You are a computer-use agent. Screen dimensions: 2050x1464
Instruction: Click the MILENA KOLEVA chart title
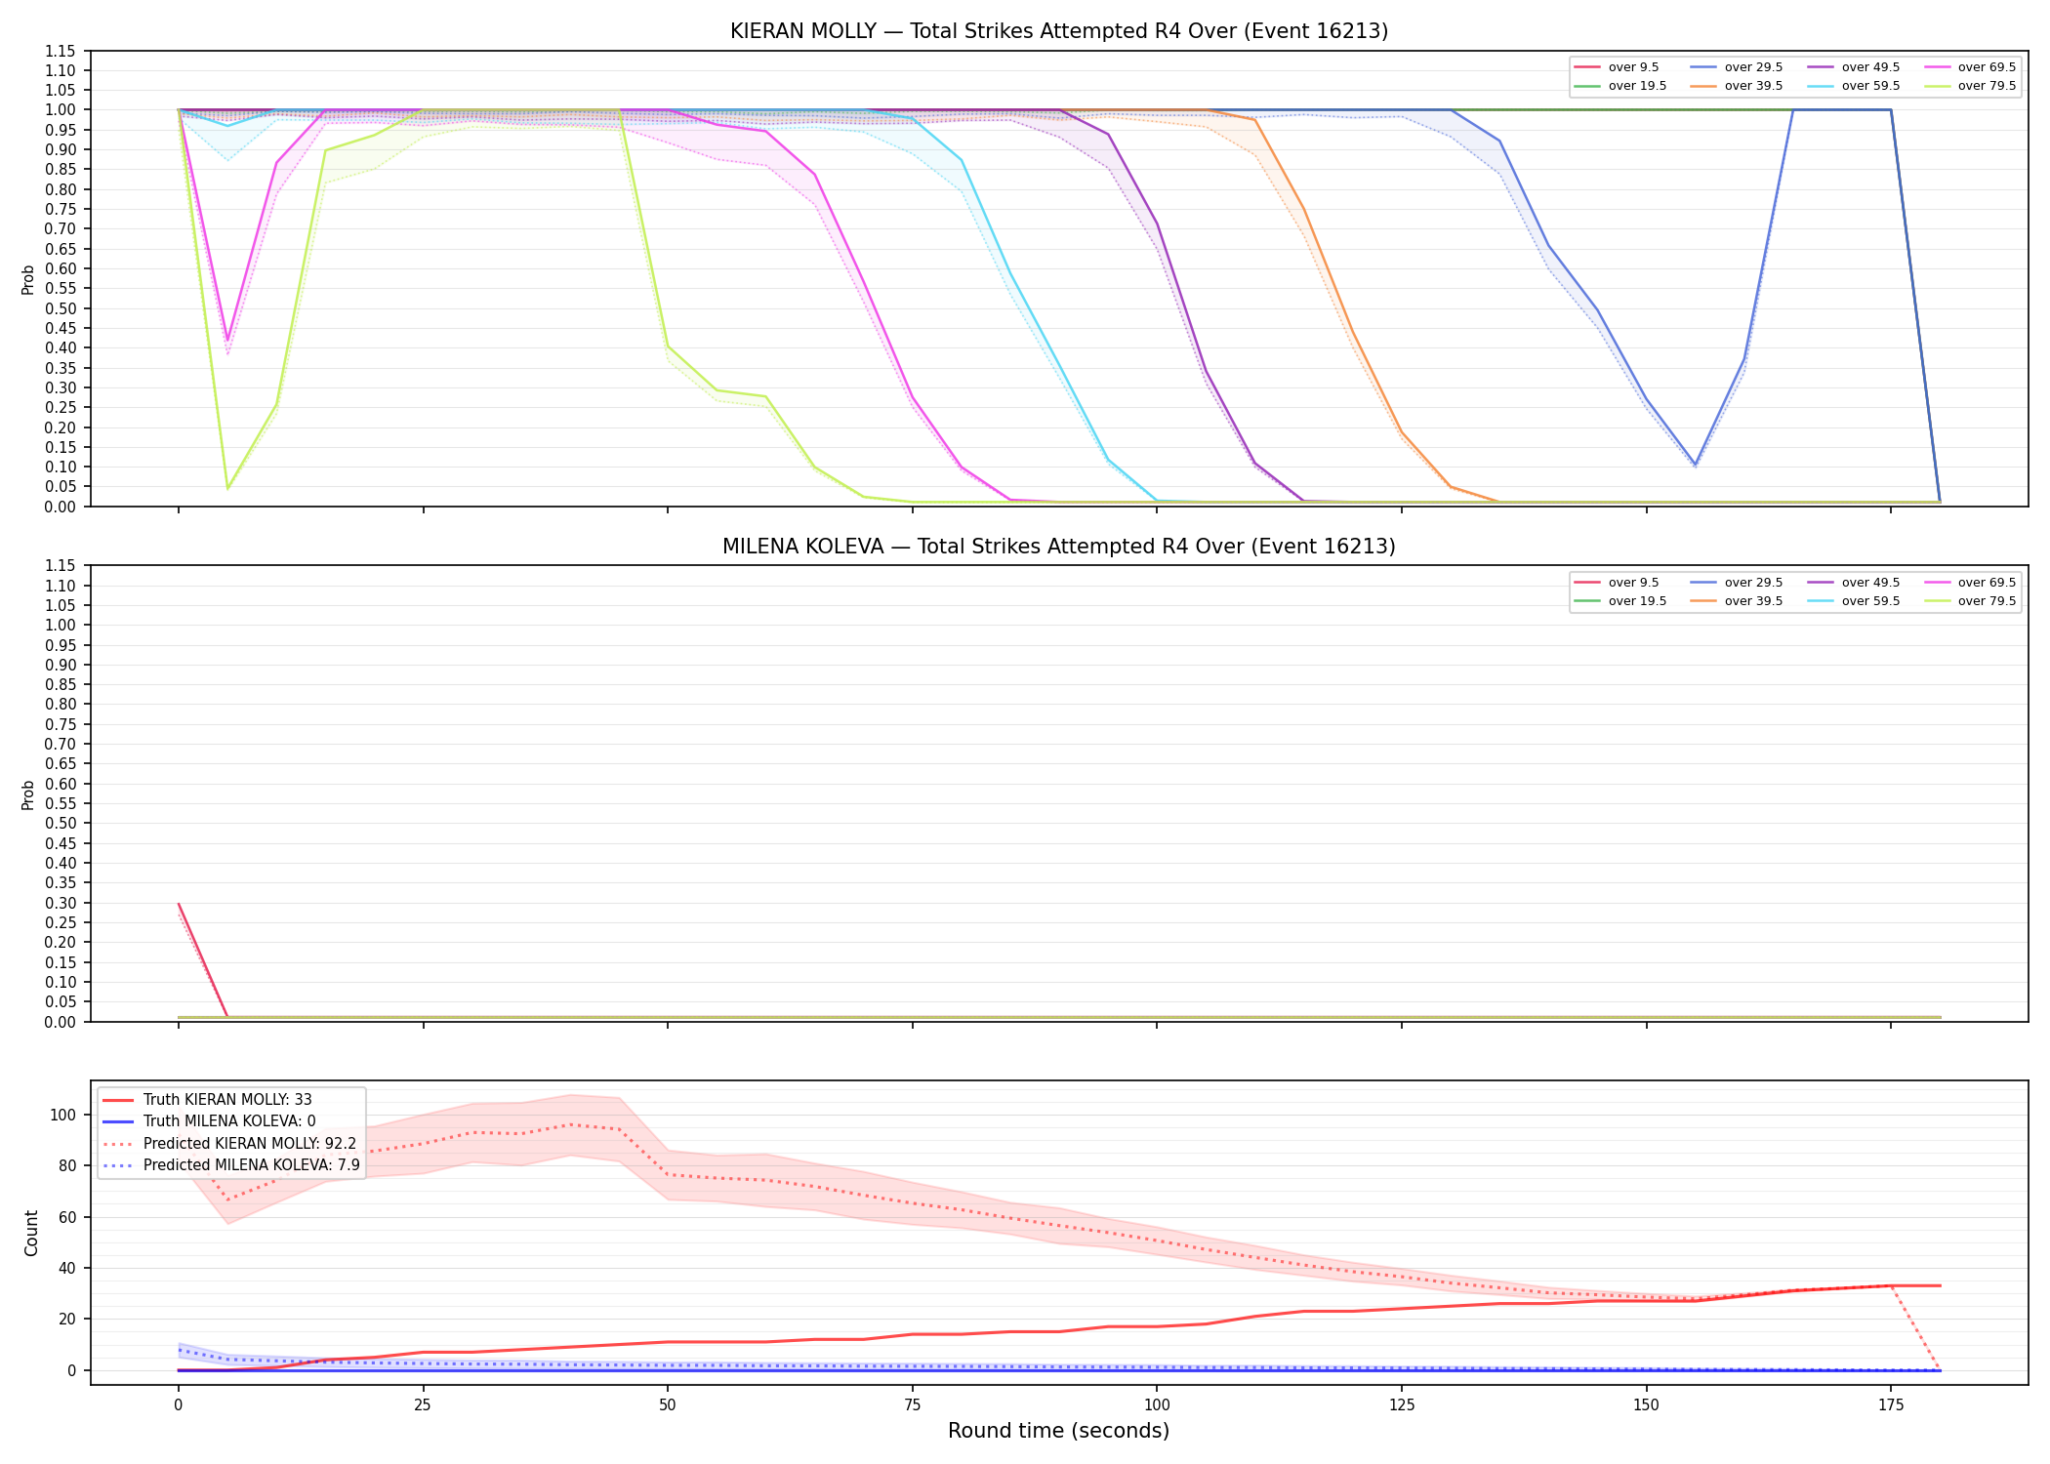[x=1058, y=547]
